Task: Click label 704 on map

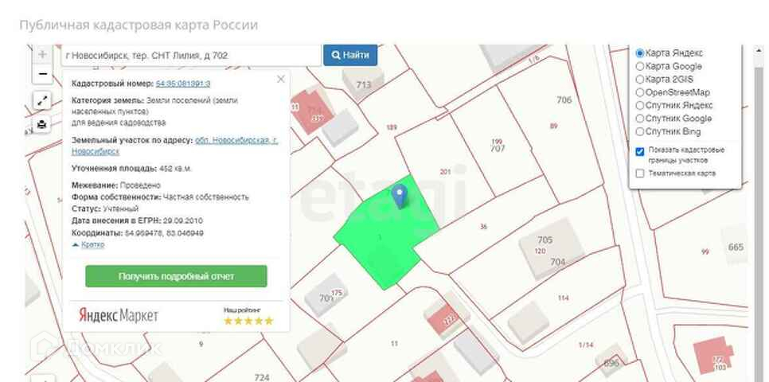Action: 557,262
